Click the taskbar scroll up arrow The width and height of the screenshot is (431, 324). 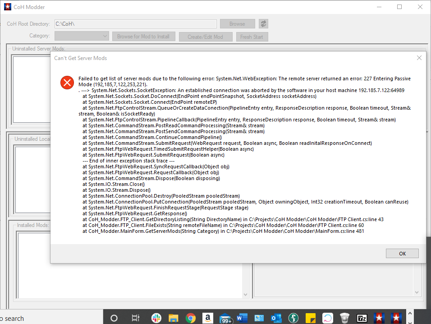(x=410, y=313)
